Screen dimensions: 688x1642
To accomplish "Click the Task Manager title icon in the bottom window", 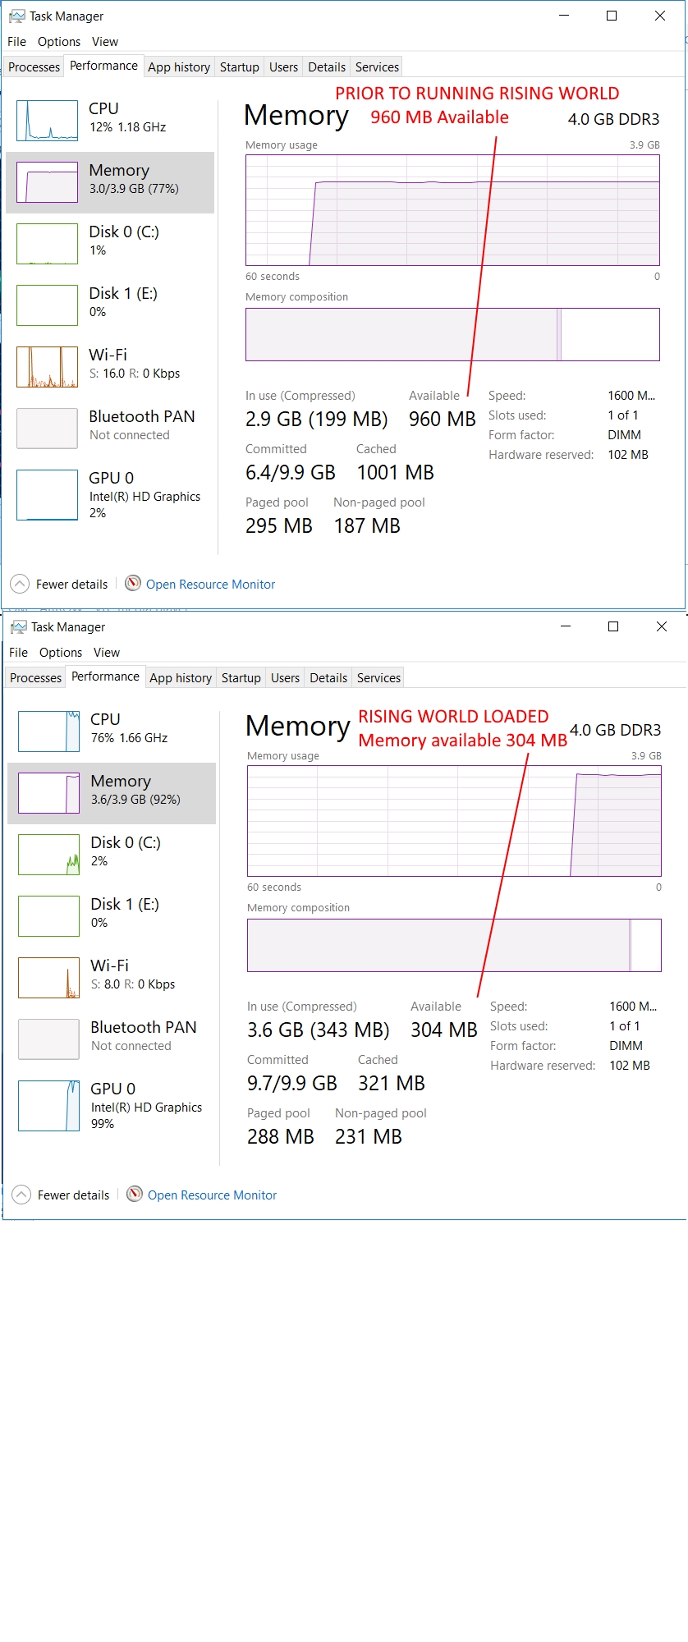I will point(18,627).
